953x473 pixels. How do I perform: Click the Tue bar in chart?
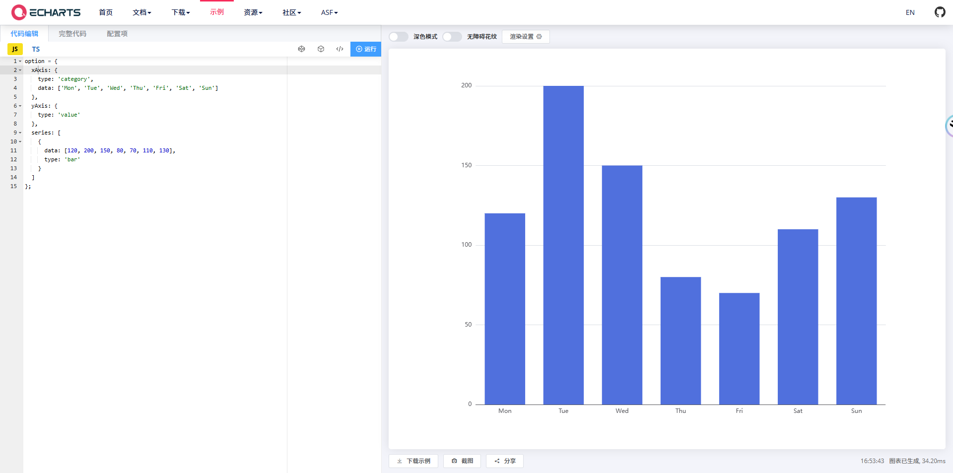[x=563, y=245]
